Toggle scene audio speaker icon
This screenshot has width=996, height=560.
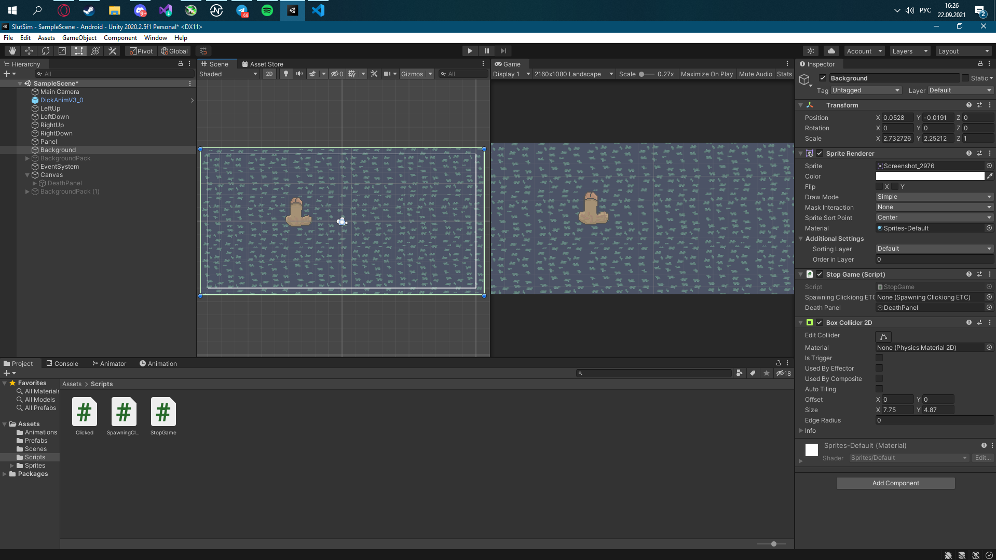tap(299, 74)
